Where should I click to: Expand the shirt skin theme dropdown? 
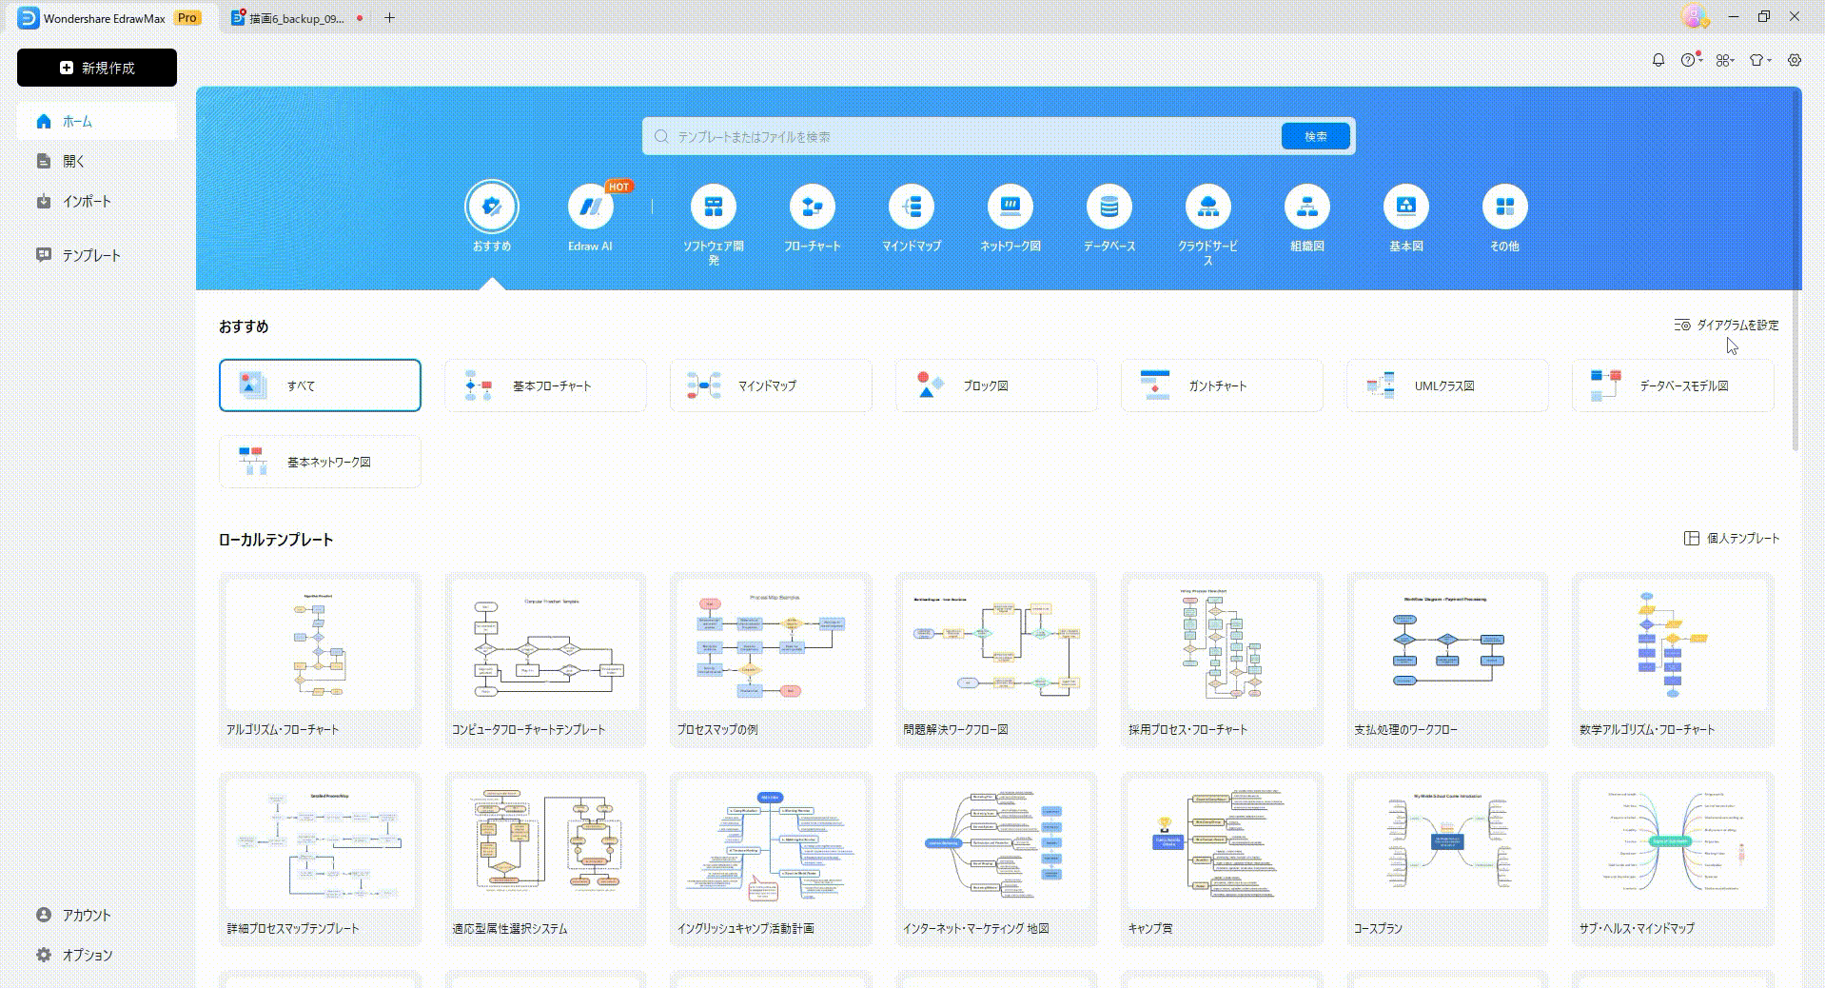coord(1759,60)
